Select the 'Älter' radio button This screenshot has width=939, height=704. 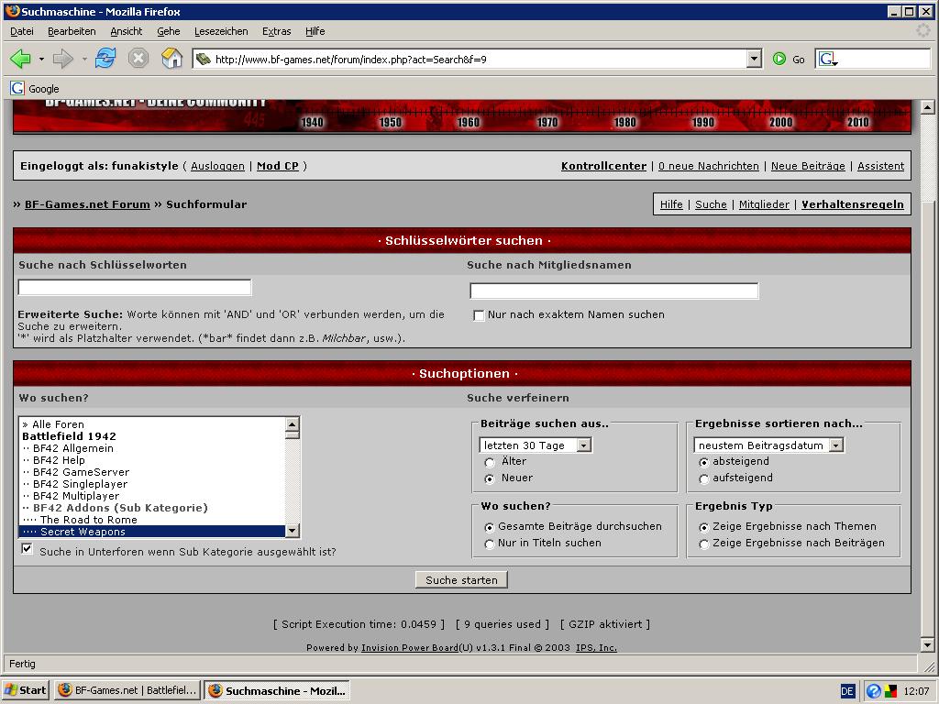490,462
